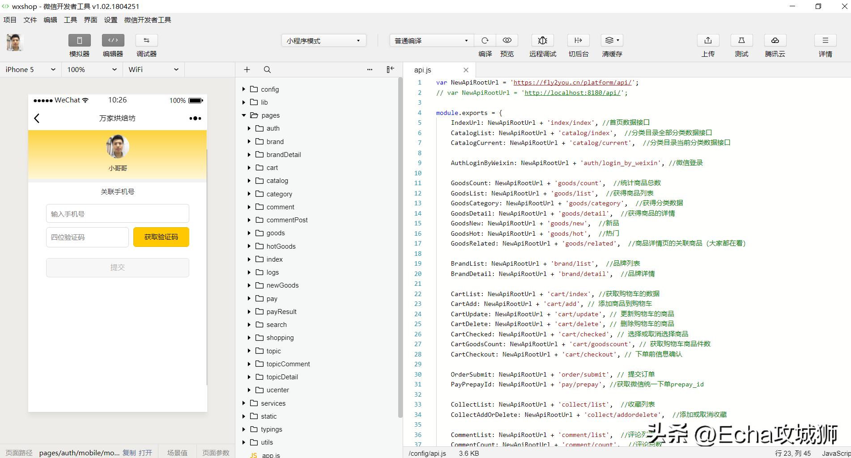This screenshot has height=458, width=851.
Task: Open the 工具 menu
Action: [70, 20]
